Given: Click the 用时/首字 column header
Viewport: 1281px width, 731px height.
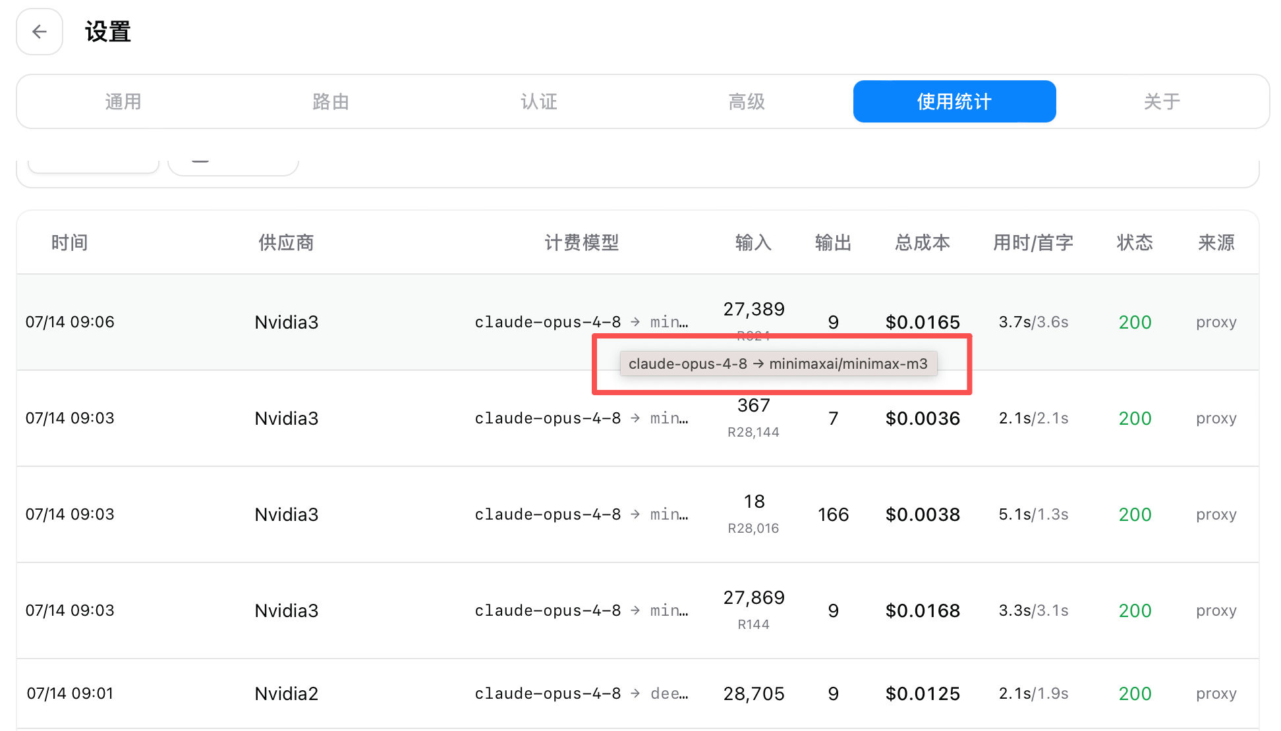Looking at the screenshot, I should (x=1033, y=242).
